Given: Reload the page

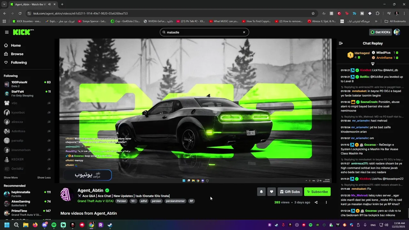Looking at the screenshot, I should [x=20, y=13].
